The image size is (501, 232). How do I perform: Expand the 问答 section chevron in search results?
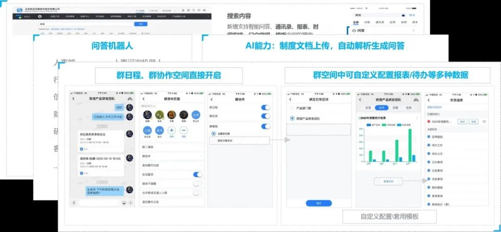[x=413, y=31]
